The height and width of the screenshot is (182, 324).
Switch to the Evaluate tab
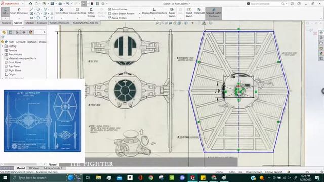(x=42, y=23)
